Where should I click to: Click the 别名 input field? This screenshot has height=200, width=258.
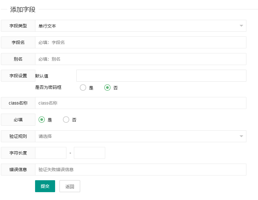tap(141, 59)
